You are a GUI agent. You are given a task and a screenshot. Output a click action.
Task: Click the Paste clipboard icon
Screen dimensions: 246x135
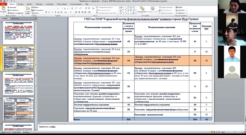pos(4,9)
